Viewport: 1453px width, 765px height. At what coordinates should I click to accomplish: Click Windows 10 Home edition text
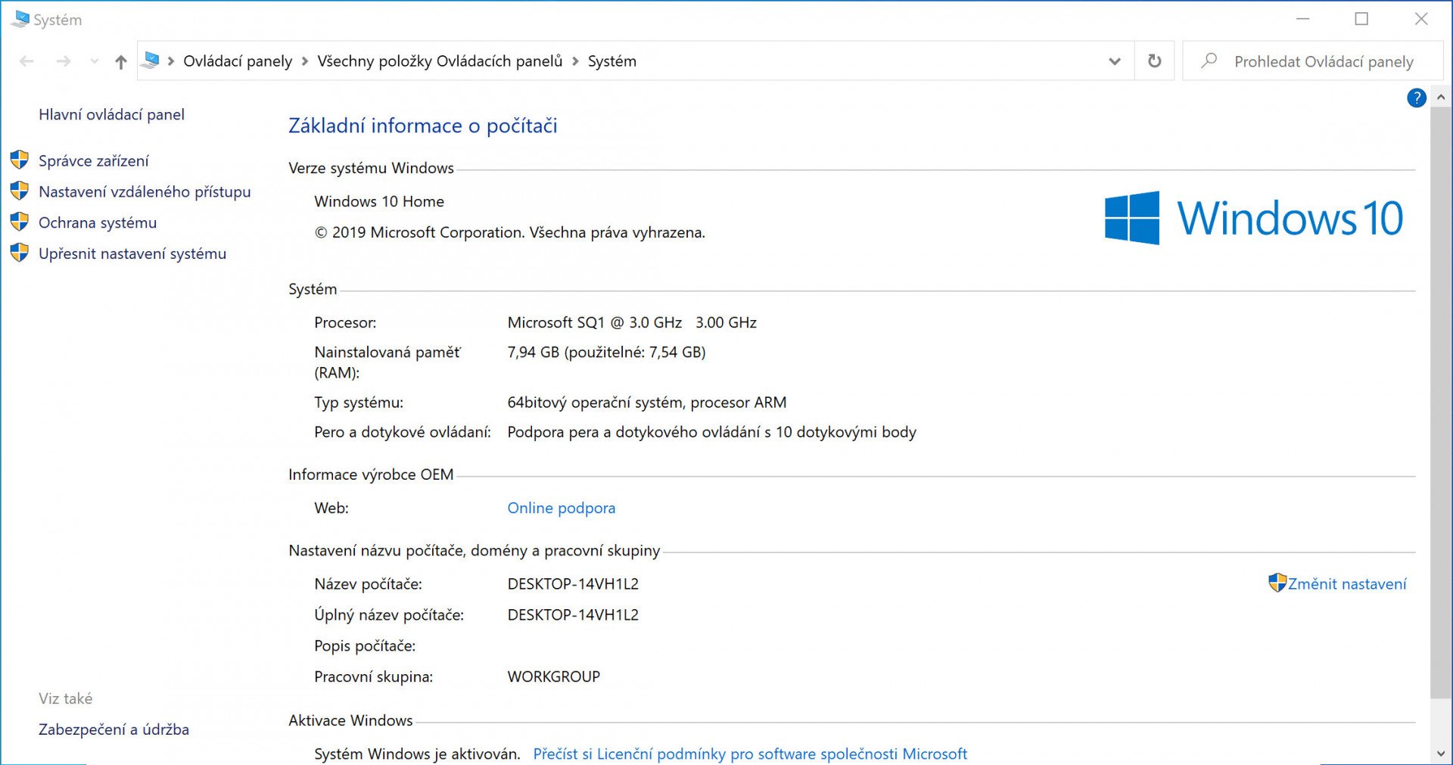pyautogui.click(x=379, y=201)
